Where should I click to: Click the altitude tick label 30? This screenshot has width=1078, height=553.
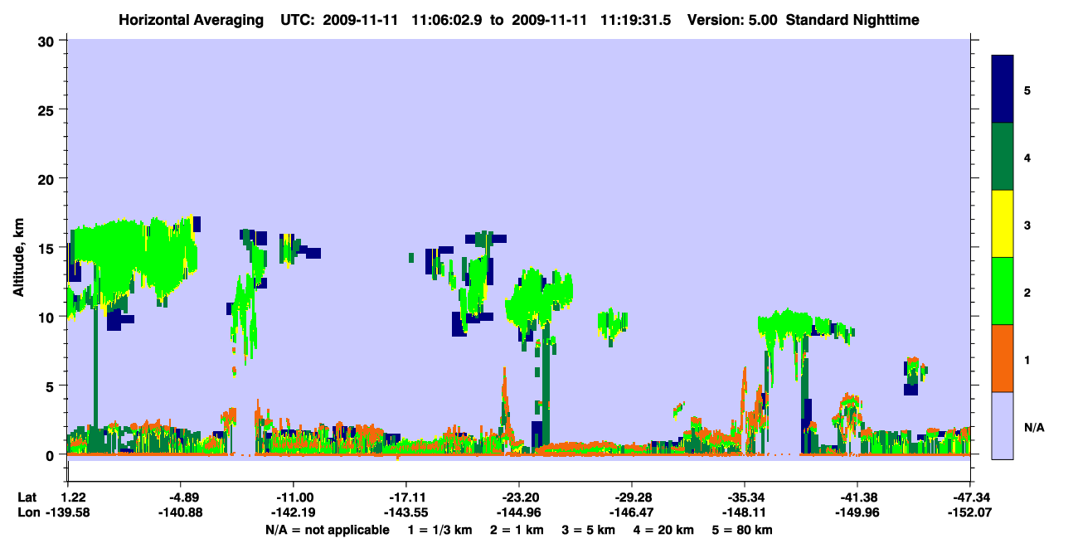coord(48,41)
